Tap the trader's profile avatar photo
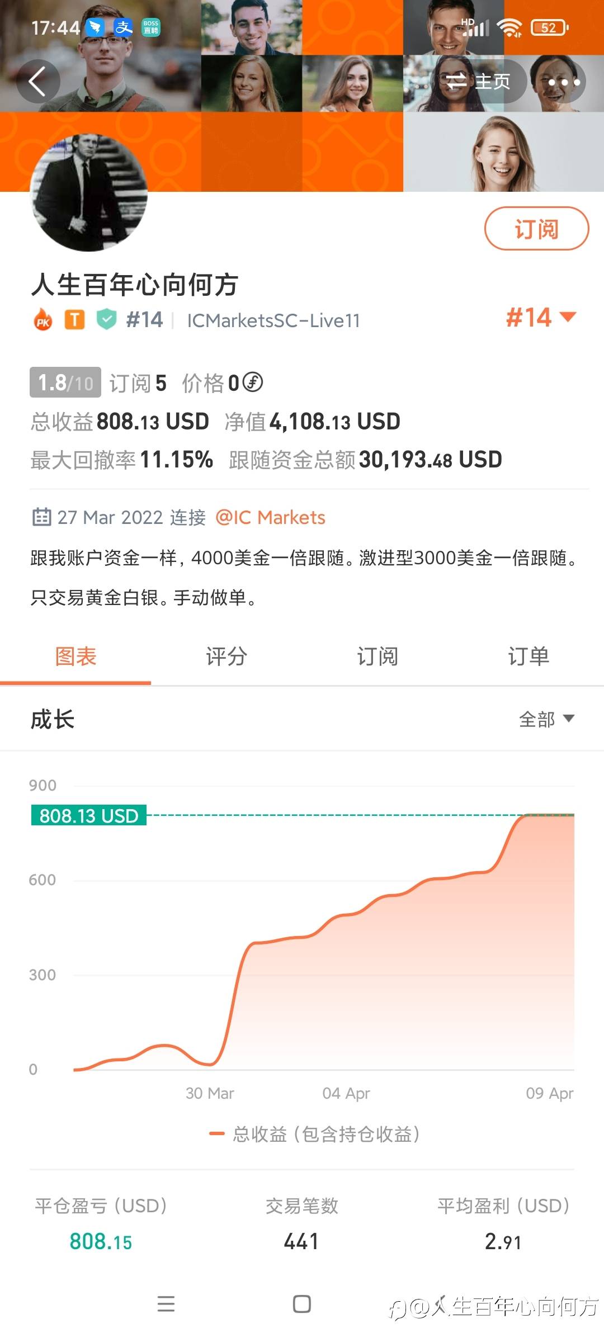 tap(89, 193)
